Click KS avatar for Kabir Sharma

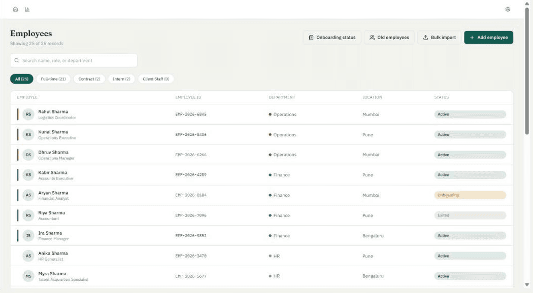(28, 175)
